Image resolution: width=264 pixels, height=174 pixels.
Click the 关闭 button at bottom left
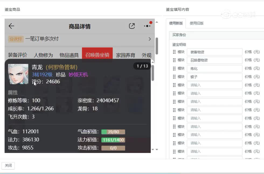point(8,166)
